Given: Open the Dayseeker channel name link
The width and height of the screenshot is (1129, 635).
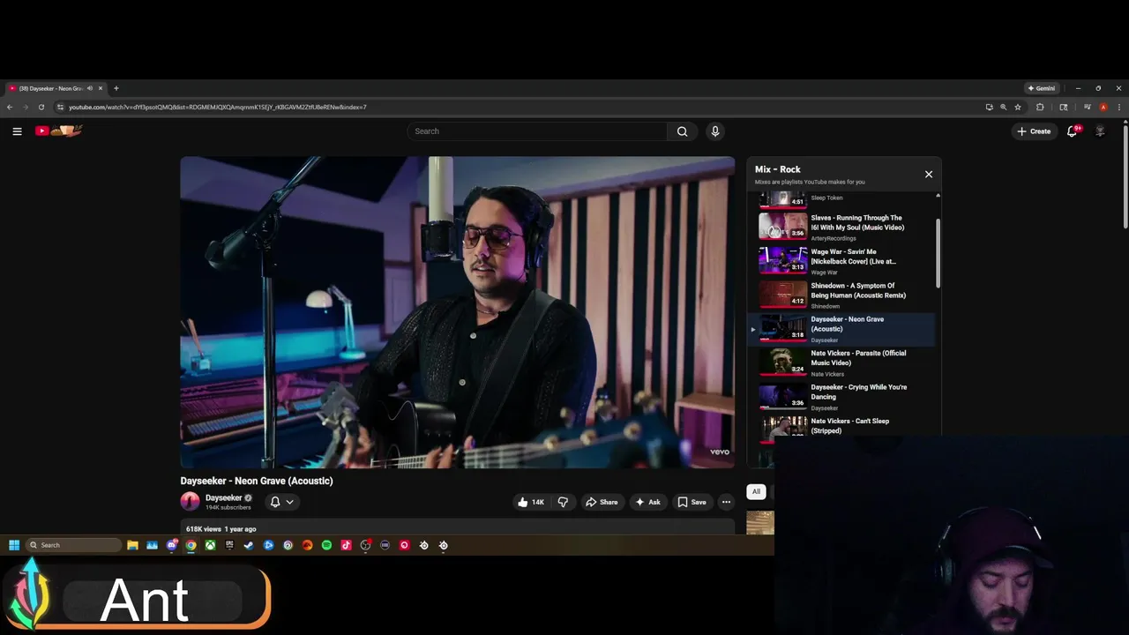Looking at the screenshot, I should point(223,497).
